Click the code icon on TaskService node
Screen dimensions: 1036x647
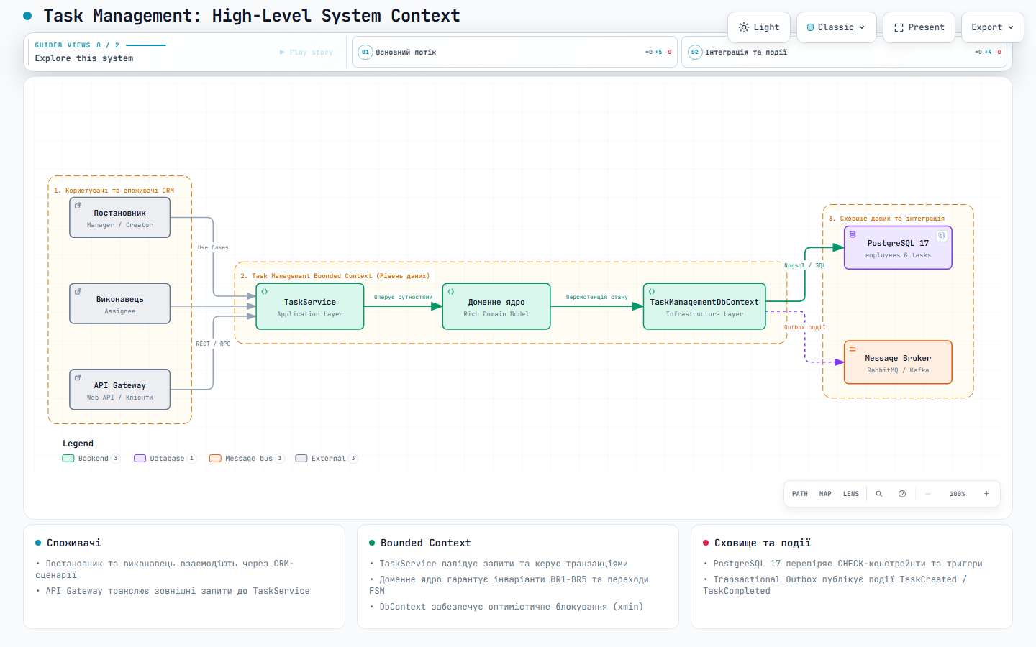click(265, 291)
